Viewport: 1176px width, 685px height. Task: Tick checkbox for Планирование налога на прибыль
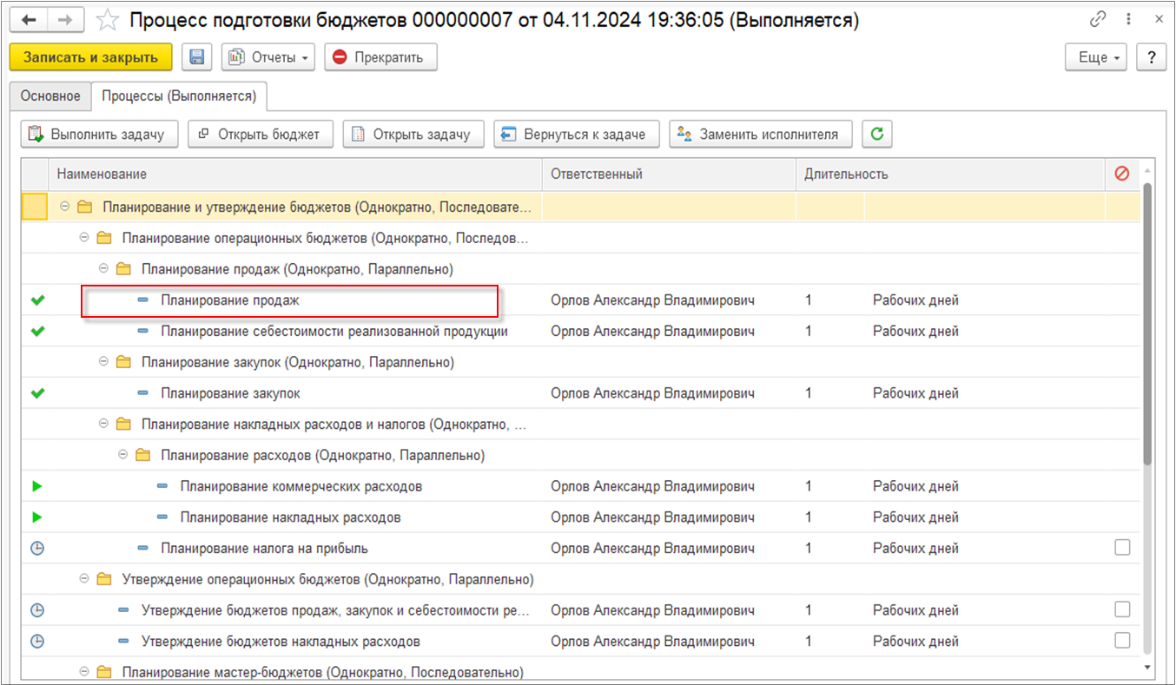pyautogui.click(x=1122, y=548)
